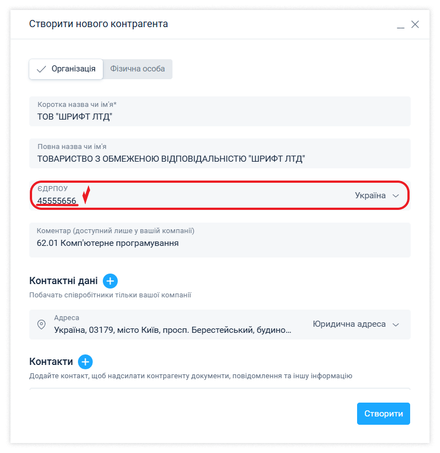This screenshot has height=453, width=440.
Task: Click the ЄДРПОУ code 45555656
Action: (x=57, y=200)
